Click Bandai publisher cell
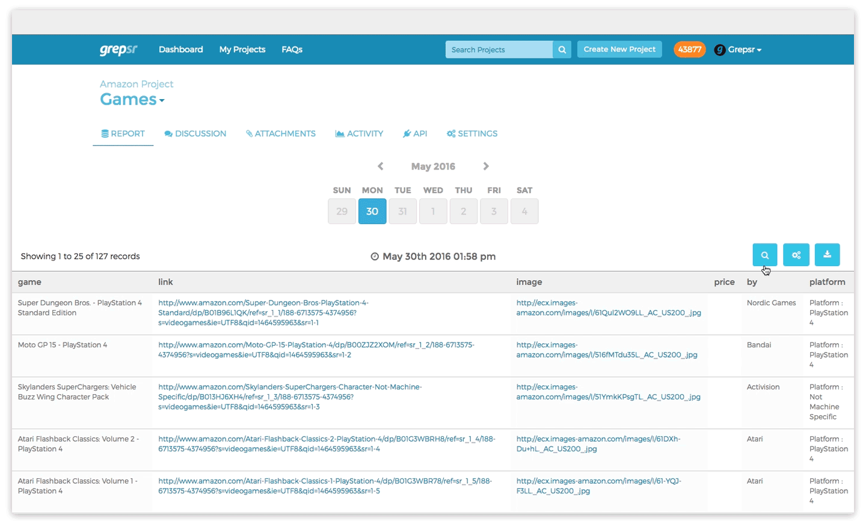This screenshot has width=866, height=521. click(x=758, y=345)
